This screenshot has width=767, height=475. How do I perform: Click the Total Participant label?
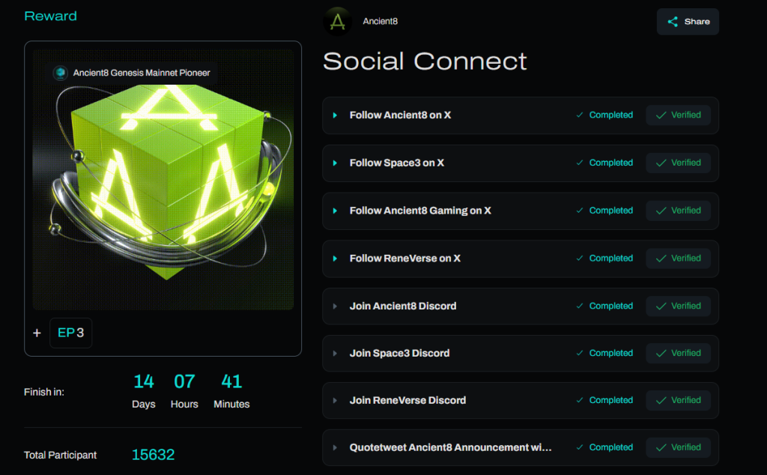click(x=60, y=455)
